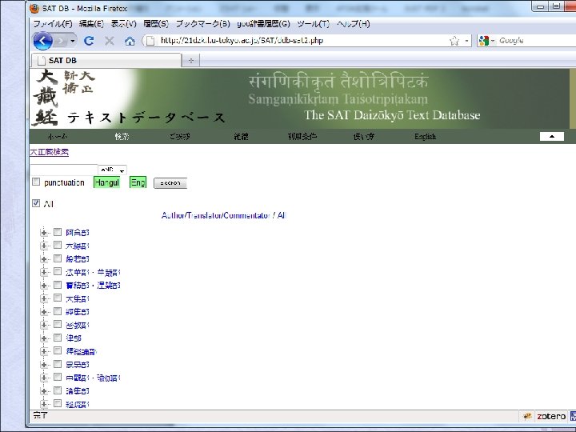The width and height of the screenshot is (576, 432).
Task: Toggle the punctuation checkbox
Action: click(36, 182)
